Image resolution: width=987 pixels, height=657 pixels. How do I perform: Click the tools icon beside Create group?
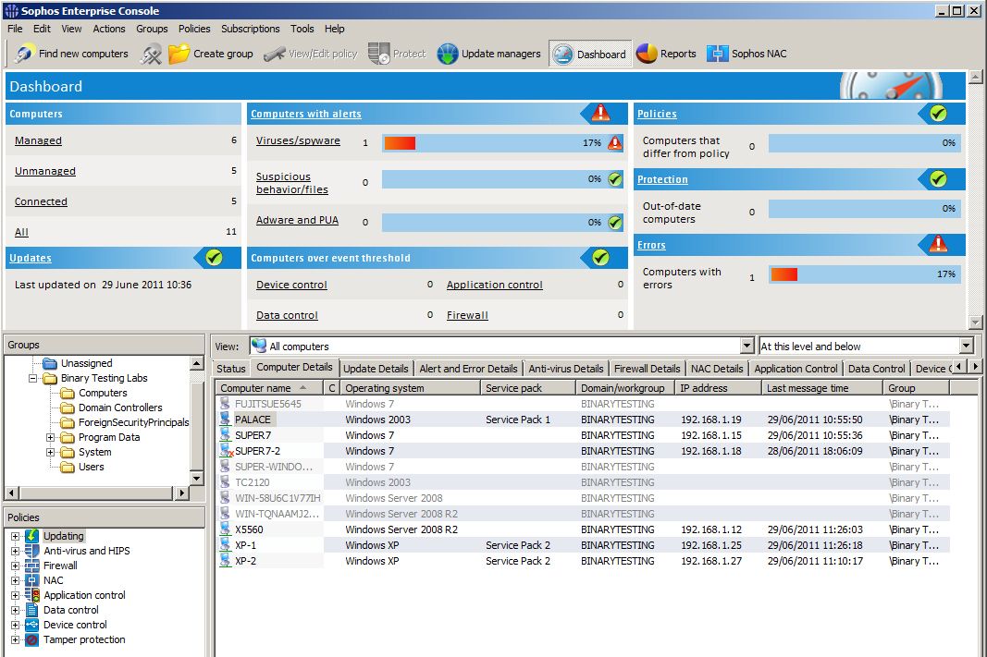click(151, 55)
